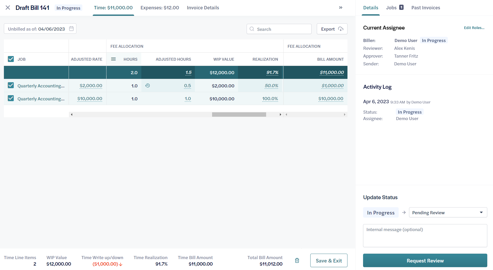Focus the Search input field

click(x=279, y=29)
